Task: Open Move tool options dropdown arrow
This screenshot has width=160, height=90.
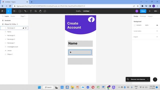Action: tap(10, 11)
